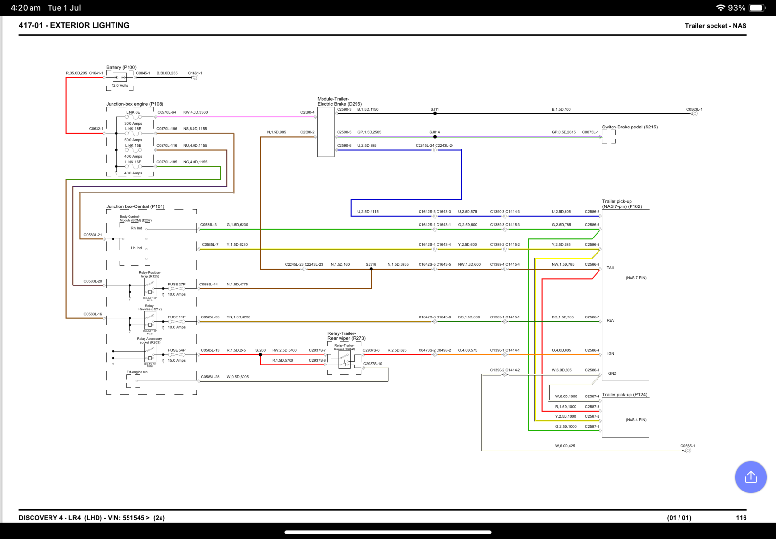The height and width of the screenshot is (539, 776).
Task: Tap the Fet-engine run label
Action: pyautogui.click(x=137, y=372)
